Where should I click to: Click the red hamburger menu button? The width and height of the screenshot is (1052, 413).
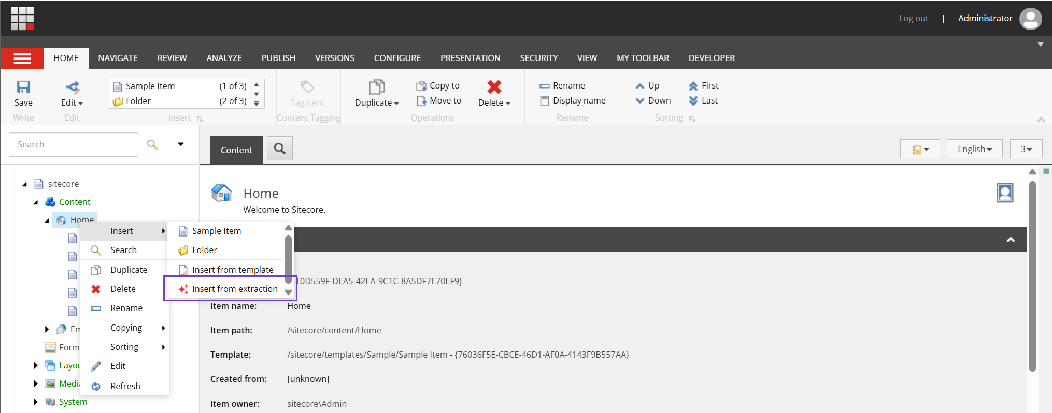[22, 58]
